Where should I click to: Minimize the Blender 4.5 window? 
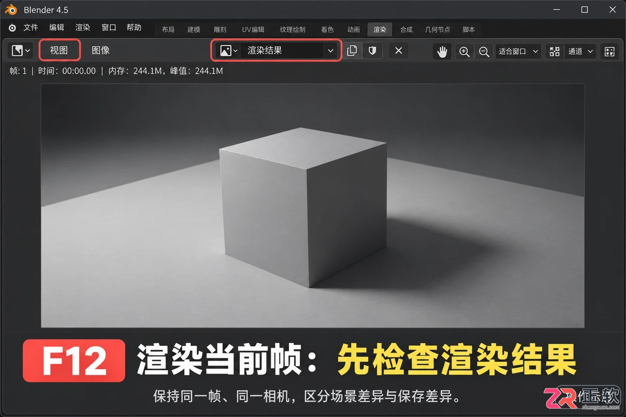pyautogui.click(x=556, y=10)
